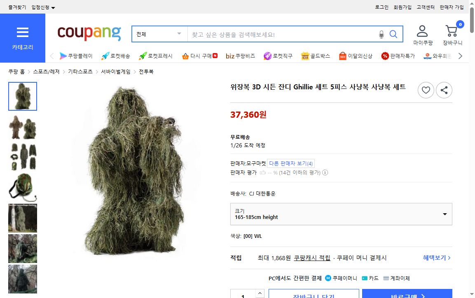Viewport: 475px width, 298px height.
Task: Click the seller rating info icon
Action: pos(325,172)
